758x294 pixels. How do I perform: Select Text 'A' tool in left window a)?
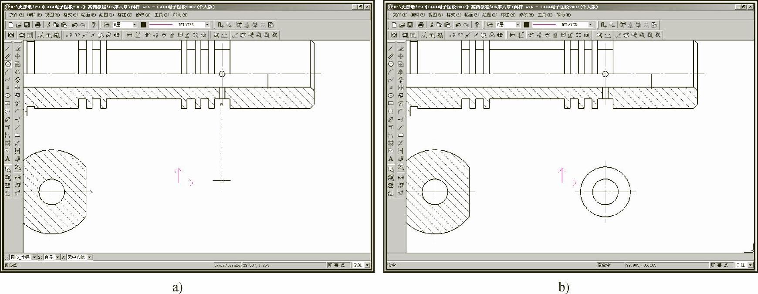[x=8, y=159]
